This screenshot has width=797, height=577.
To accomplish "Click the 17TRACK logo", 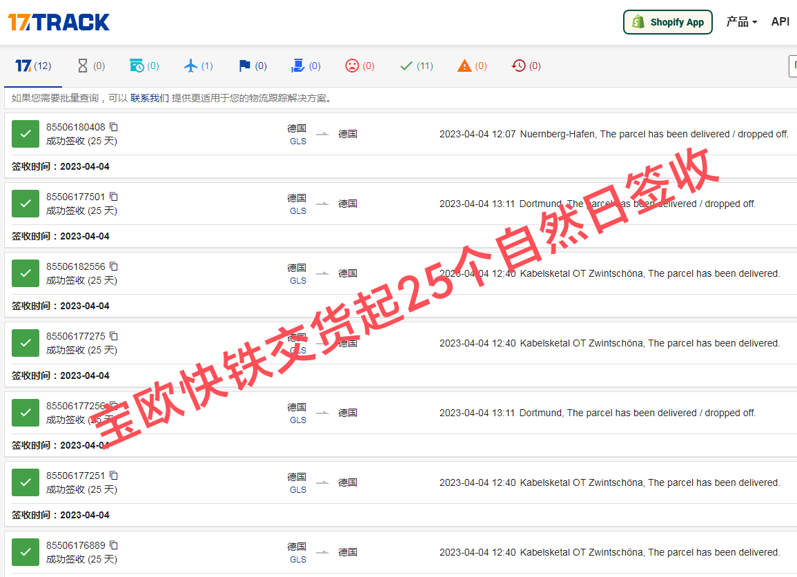I will click(x=58, y=22).
